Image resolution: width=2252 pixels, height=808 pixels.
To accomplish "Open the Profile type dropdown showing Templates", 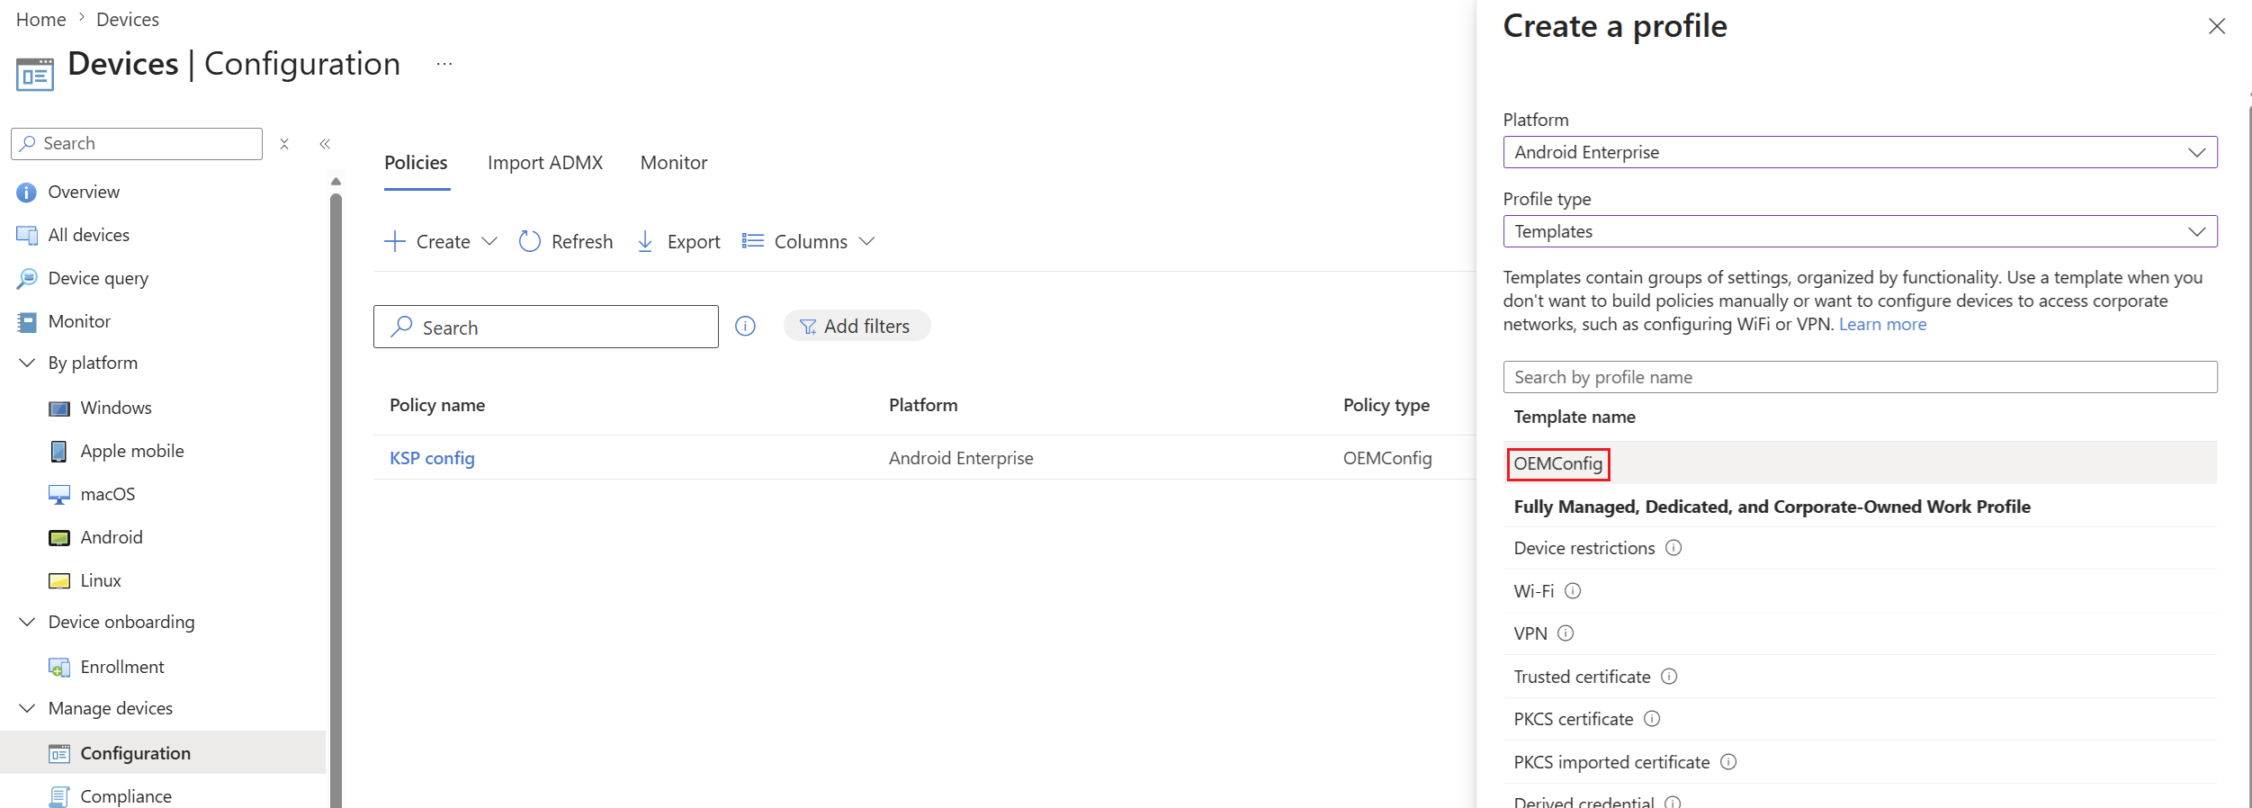I will [x=1860, y=231].
